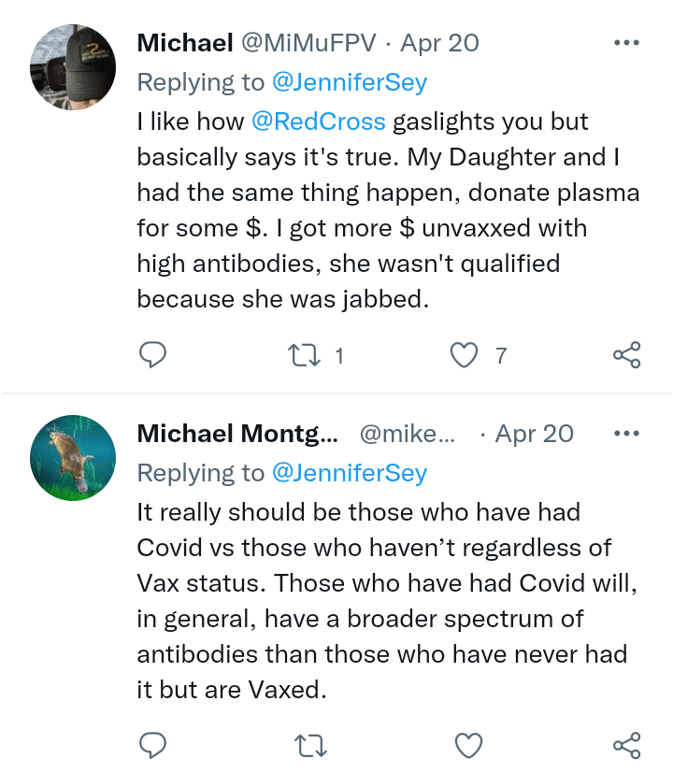Share Michael's plasma donation tweet
This screenshot has width=673, height=773.
[626, 355]
